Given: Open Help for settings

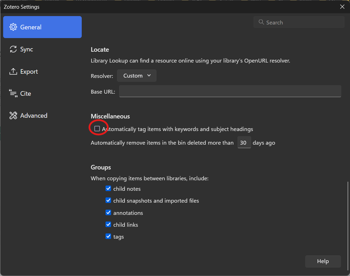Looking at the screenshot, I should (x=323, y=261).
